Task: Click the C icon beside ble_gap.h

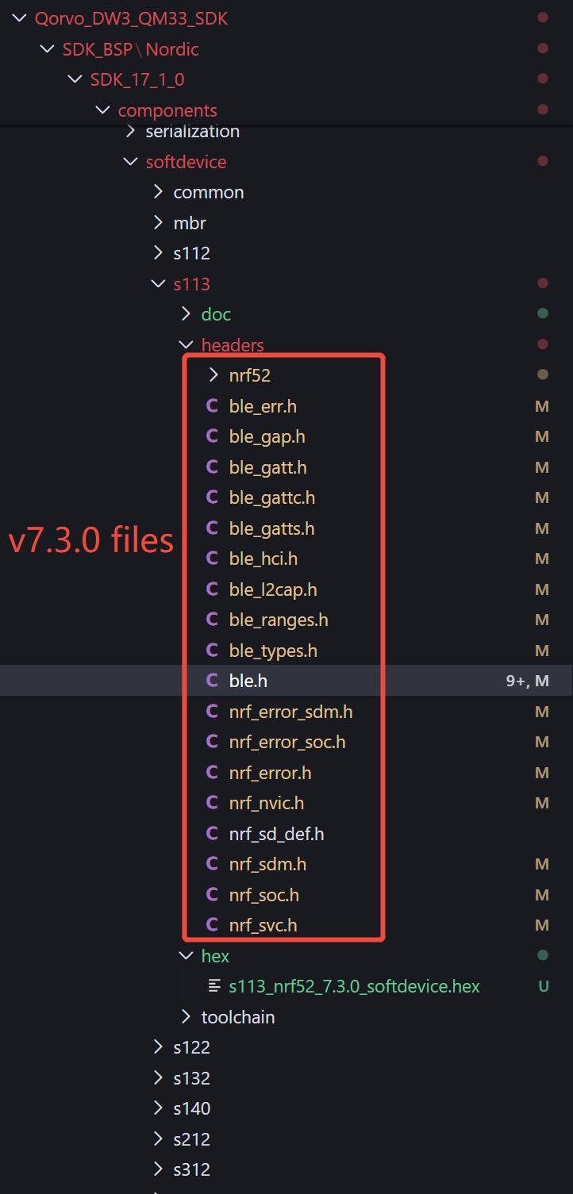Action: 212,436
